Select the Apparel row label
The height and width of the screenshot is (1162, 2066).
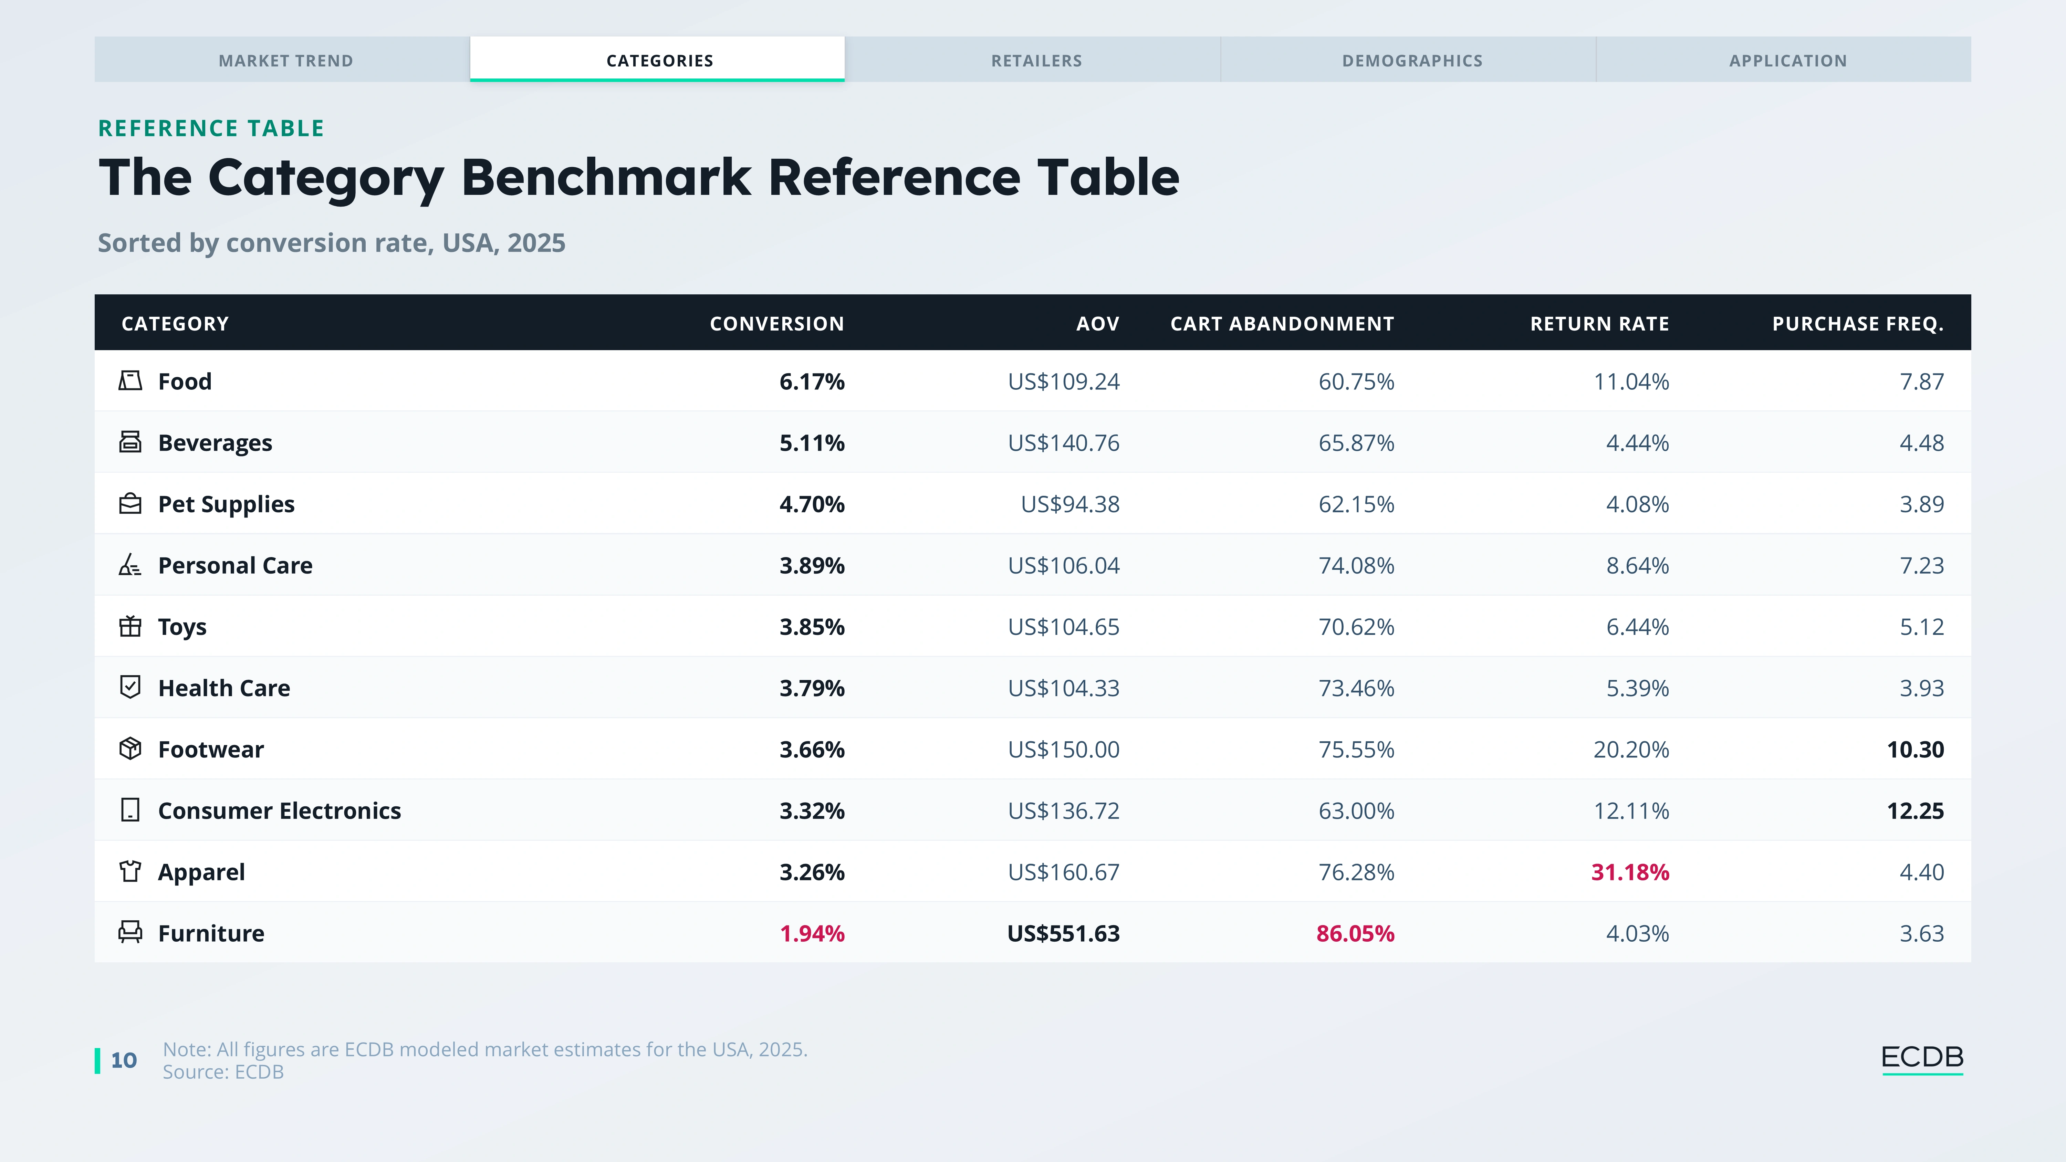(x=201, y=872)
